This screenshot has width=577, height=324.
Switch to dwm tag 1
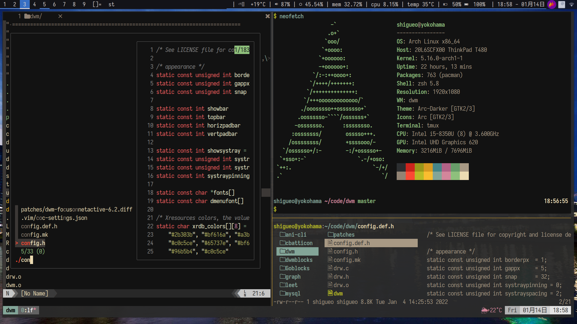5,4
